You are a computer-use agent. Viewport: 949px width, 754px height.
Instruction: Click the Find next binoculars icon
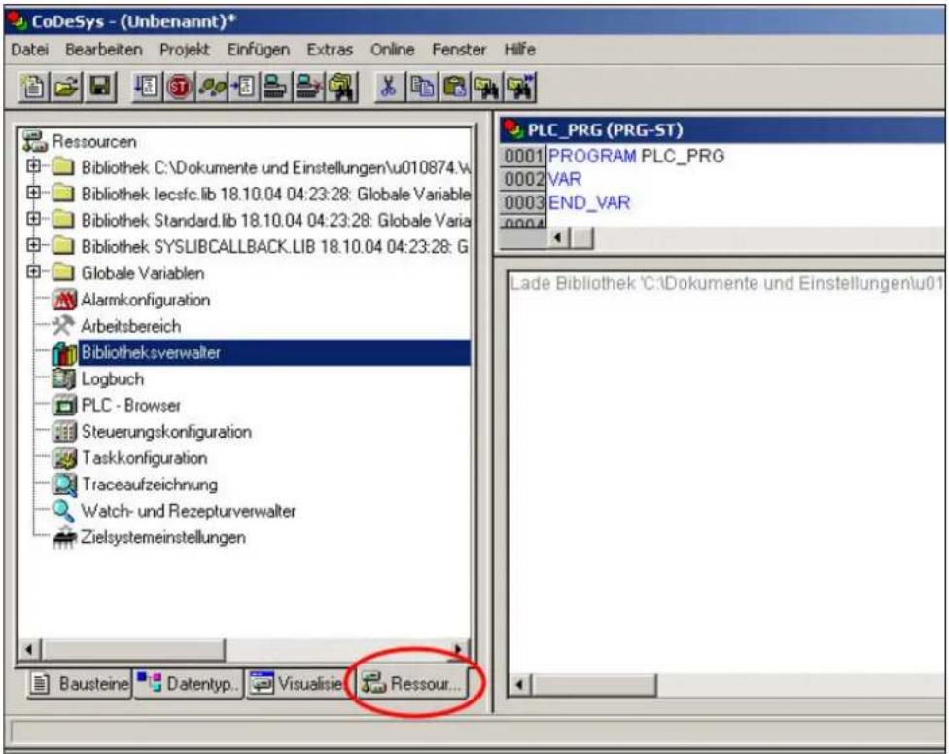520,88
